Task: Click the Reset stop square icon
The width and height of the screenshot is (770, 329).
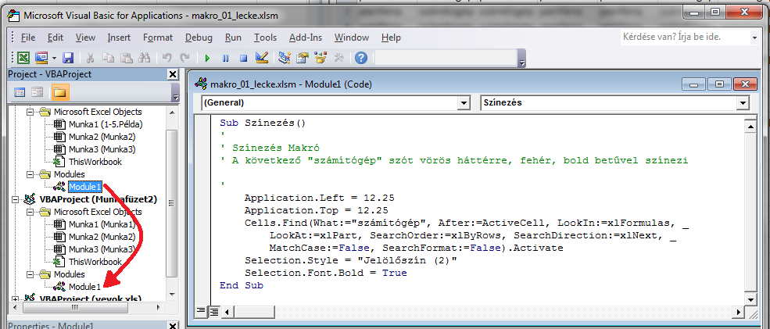Action: tap(243, 58)
